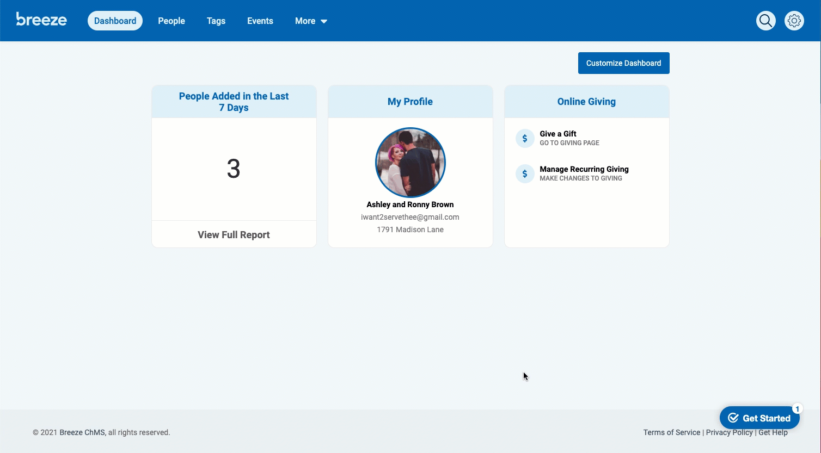Screen dimensions: 821x453
Task: Open the settings gear icon
Action: [794, 21]
